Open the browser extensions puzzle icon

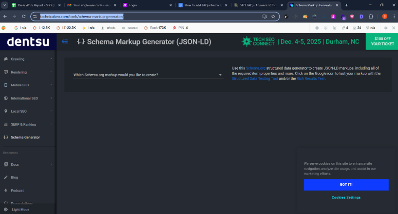370,16
